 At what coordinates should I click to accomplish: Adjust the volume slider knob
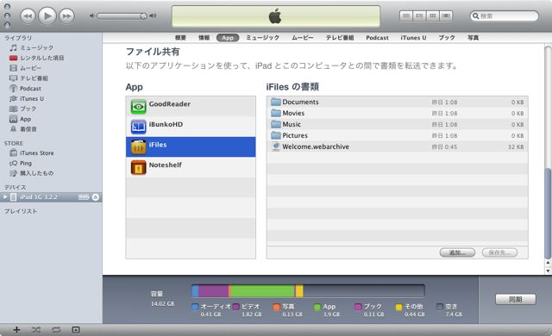pos(143,16)
